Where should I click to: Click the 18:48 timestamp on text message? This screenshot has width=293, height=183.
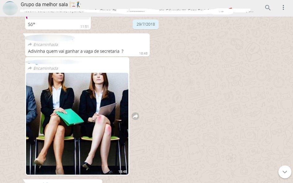pyautogui.click(x=143, y=53)
